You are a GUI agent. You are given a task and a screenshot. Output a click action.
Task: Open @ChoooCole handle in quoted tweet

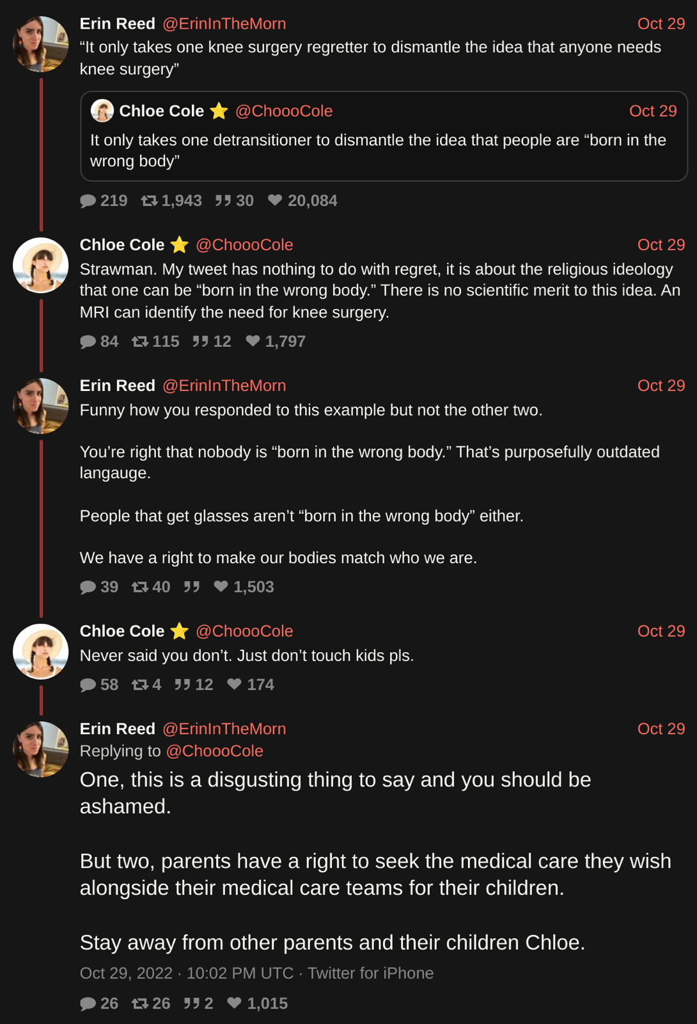(x=284, y=111)
